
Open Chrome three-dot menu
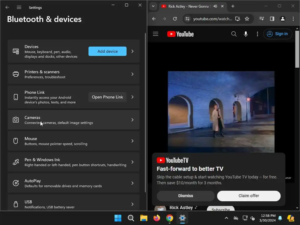coord(293,19)
